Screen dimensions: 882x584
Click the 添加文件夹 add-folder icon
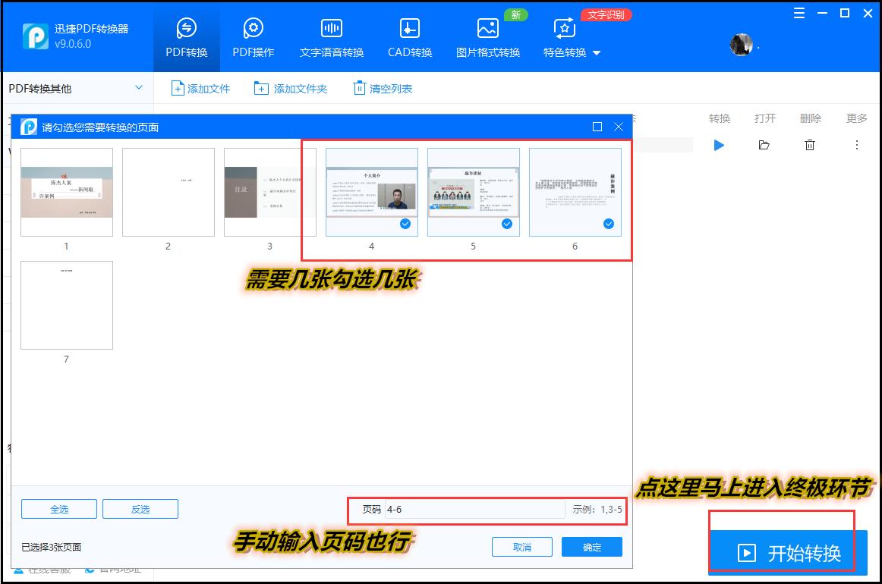[260, 87]
